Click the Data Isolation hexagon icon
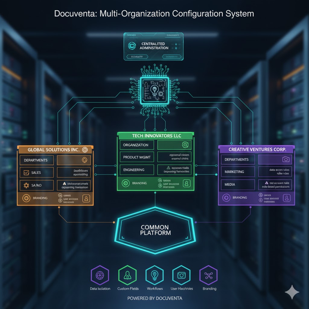Image resolution: width=309 pixels, height=309 pixels. coord(100,275)
